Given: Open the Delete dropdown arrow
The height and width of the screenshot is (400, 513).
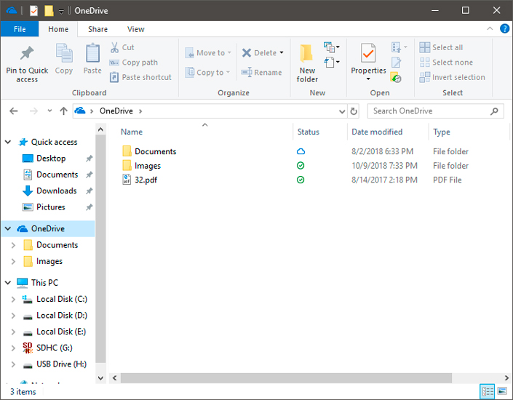Looking at the screenshot, I should pos(282,52).
